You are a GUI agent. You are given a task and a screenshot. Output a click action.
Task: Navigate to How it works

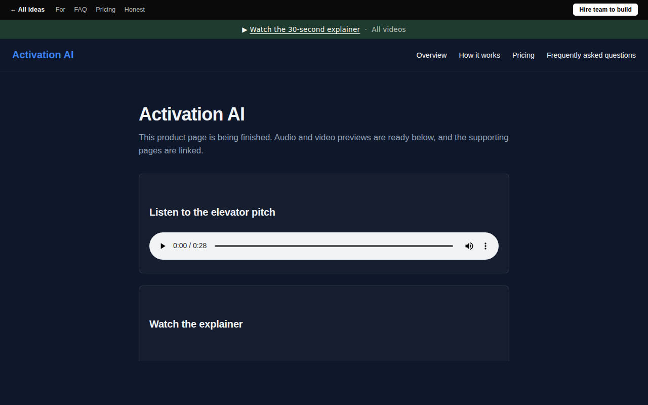tap(479, 55)
